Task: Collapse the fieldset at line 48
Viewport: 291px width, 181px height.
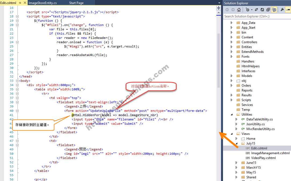Action: pyautogui.click(x=17, y=145)
